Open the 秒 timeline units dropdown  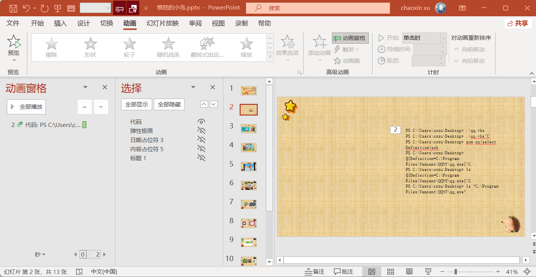pos(40,255)
